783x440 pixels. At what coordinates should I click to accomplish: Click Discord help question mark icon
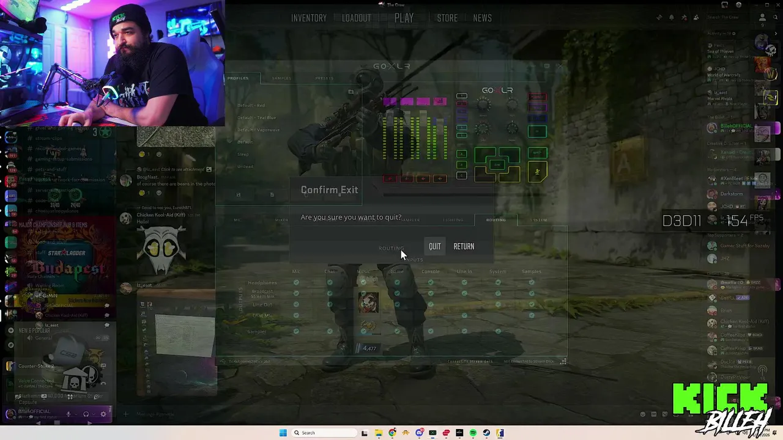(739, 5)
